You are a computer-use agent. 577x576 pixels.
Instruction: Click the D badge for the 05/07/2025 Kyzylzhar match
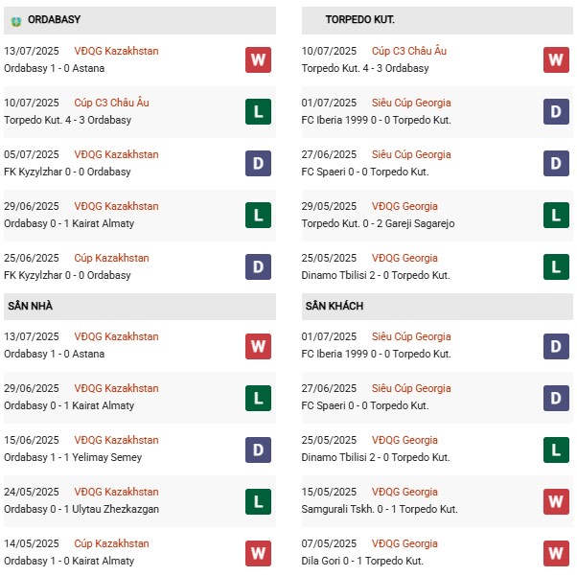pyautogui.click(x=258, y=163)
